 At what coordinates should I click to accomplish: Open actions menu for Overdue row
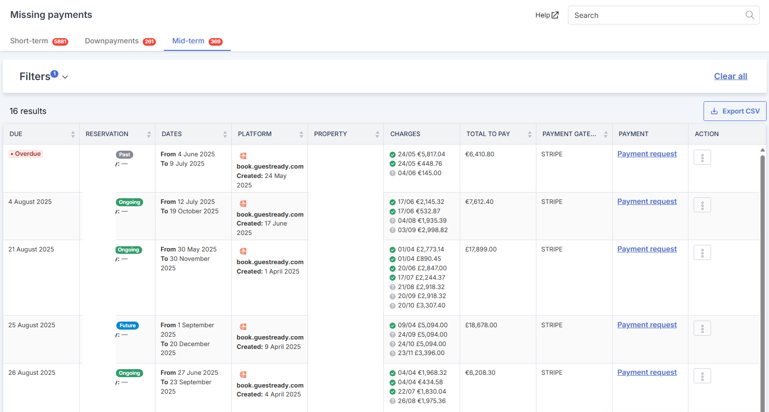tap(702, 158)
